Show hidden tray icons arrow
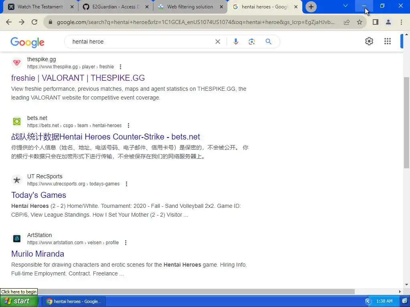410x307 pixels. [x=368, y=301]
